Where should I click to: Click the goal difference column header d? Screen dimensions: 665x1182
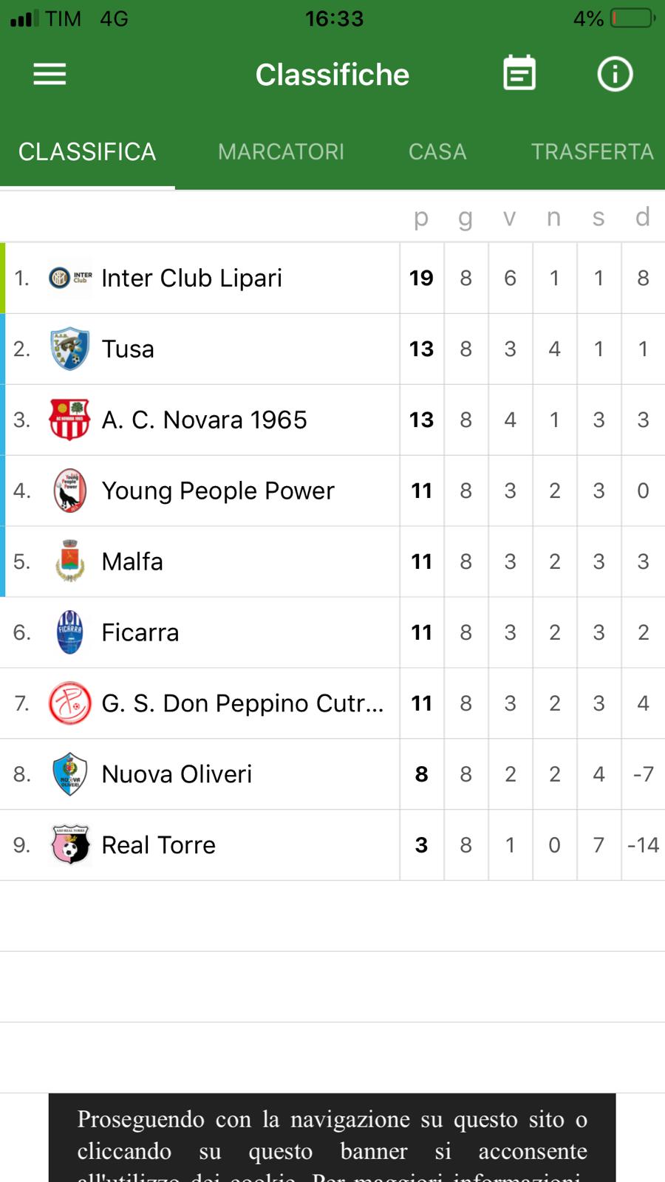click(643, 216)
